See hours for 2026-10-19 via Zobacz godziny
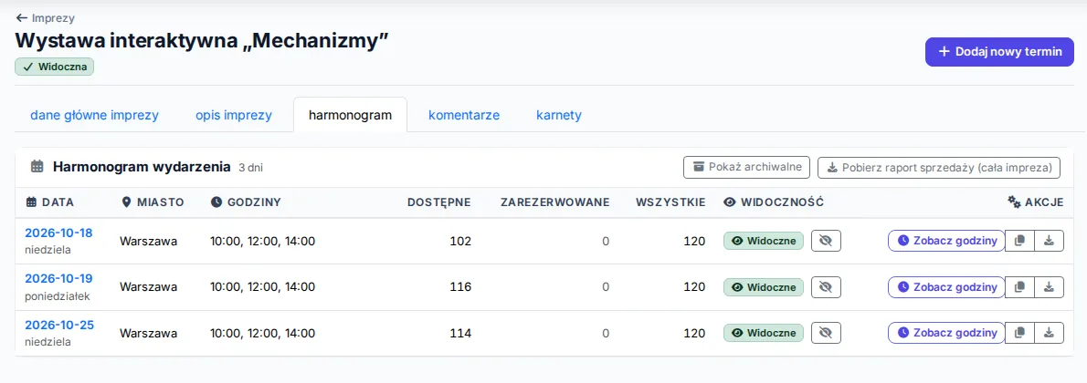This screenshot has height=383, width=1087. tap(946, 286)
